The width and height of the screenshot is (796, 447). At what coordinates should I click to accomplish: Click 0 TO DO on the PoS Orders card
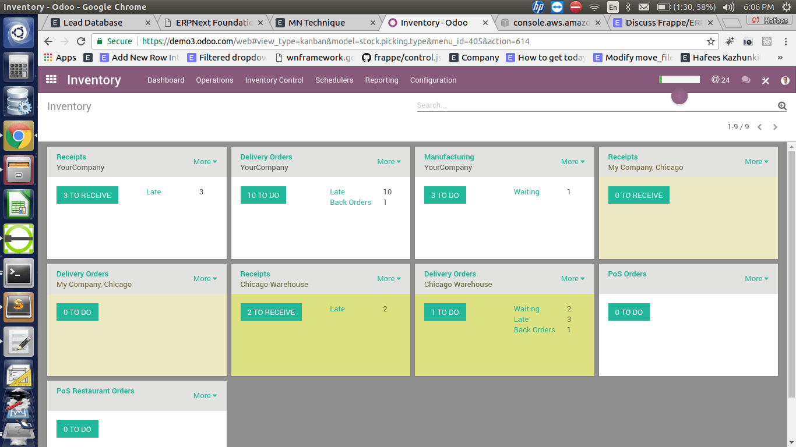point(629,313)
